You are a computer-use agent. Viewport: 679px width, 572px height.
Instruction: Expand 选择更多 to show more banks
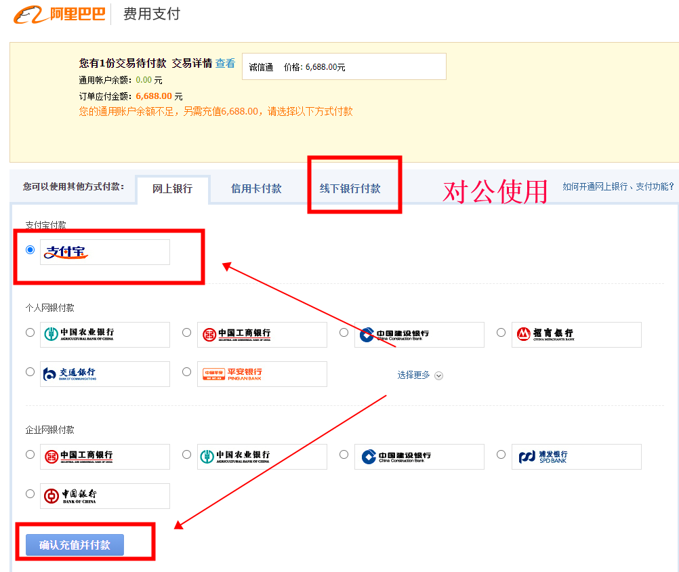(414, 375)
